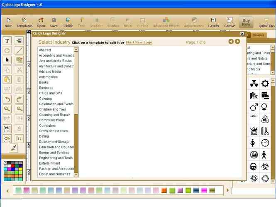Click the Publish toolbar icon
The image size is (276, 207).
[x=68, y=22]
